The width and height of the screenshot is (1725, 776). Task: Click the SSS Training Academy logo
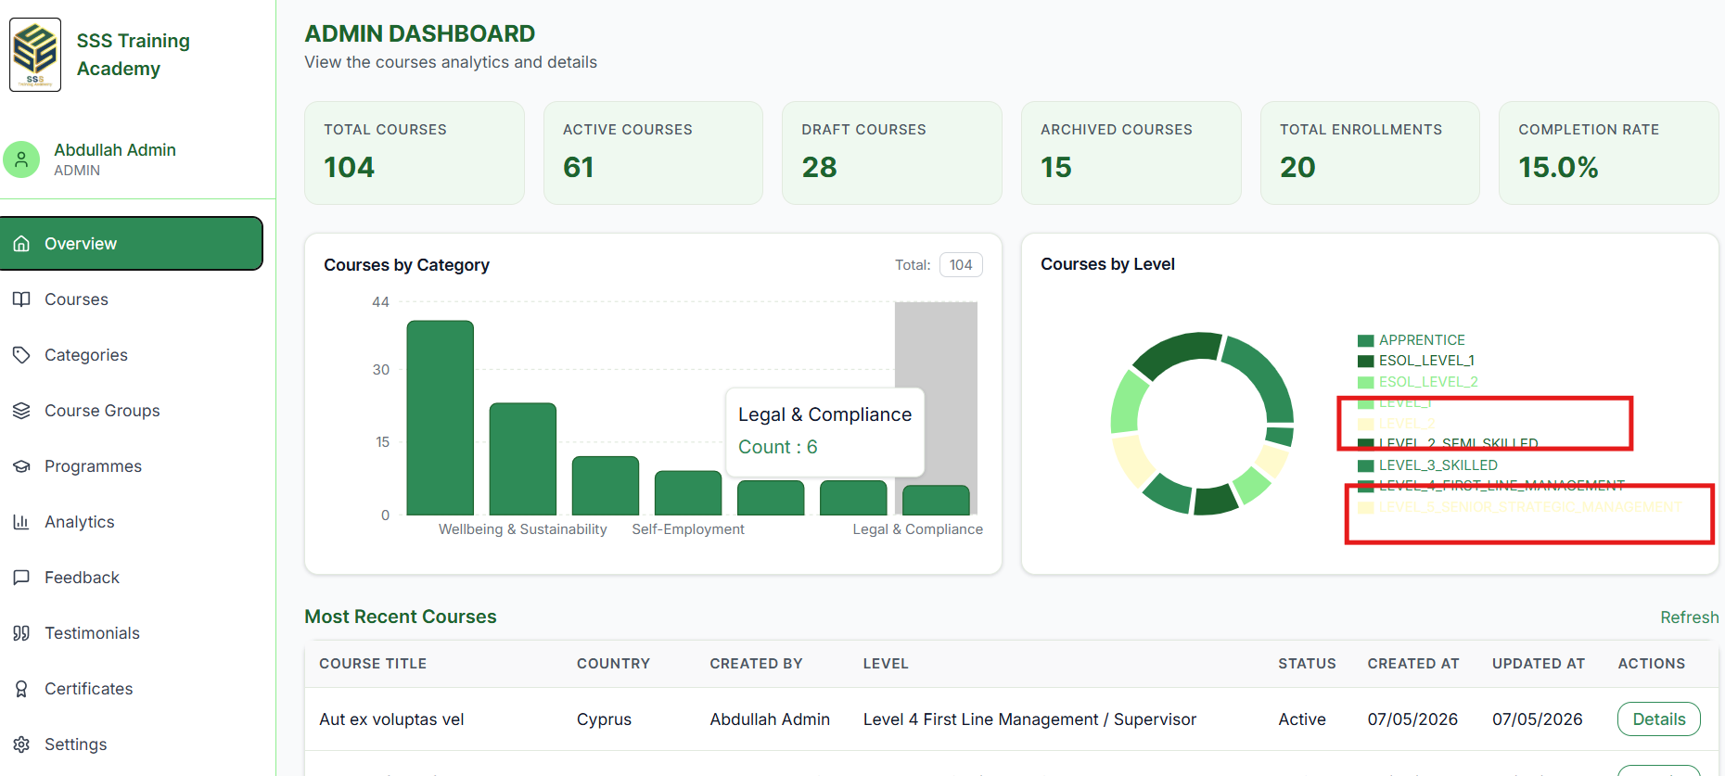click(35, 55)
